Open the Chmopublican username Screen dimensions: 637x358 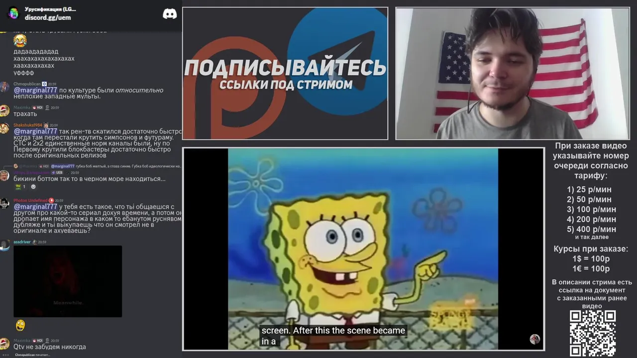[27, 84]
